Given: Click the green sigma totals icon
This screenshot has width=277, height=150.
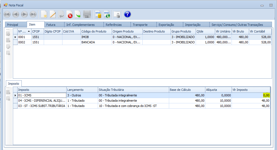Looking at the screenshot, I should pyautogui.click(x=107, y=14).
